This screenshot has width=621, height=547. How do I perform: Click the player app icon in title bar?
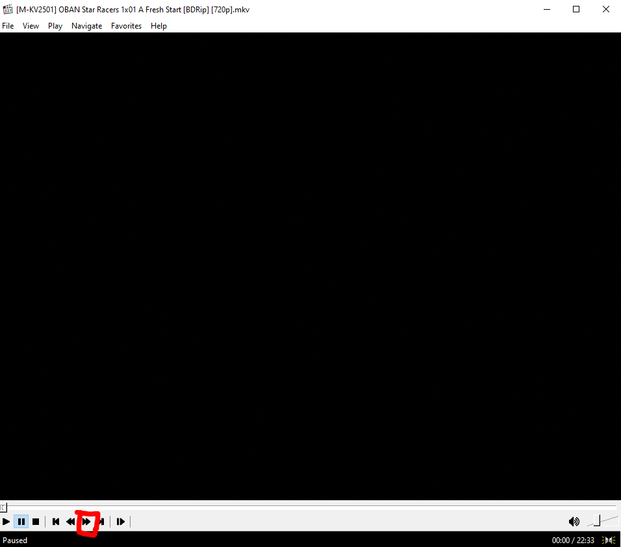[x=8, y=9]
